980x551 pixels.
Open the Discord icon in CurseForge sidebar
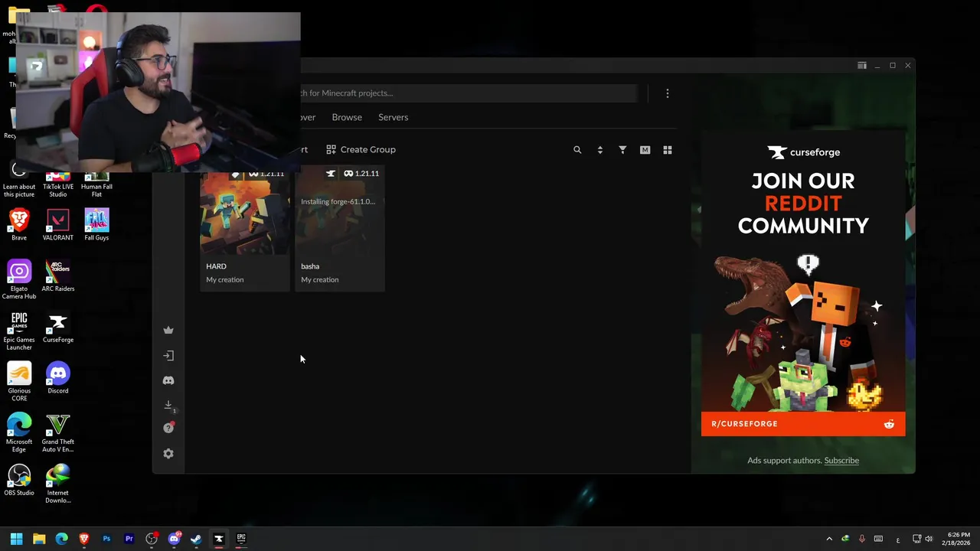(168, 380)
